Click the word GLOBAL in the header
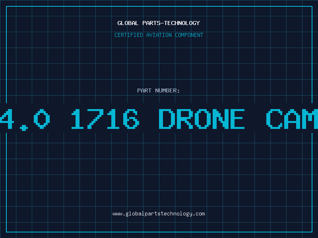 click(128, 23)
